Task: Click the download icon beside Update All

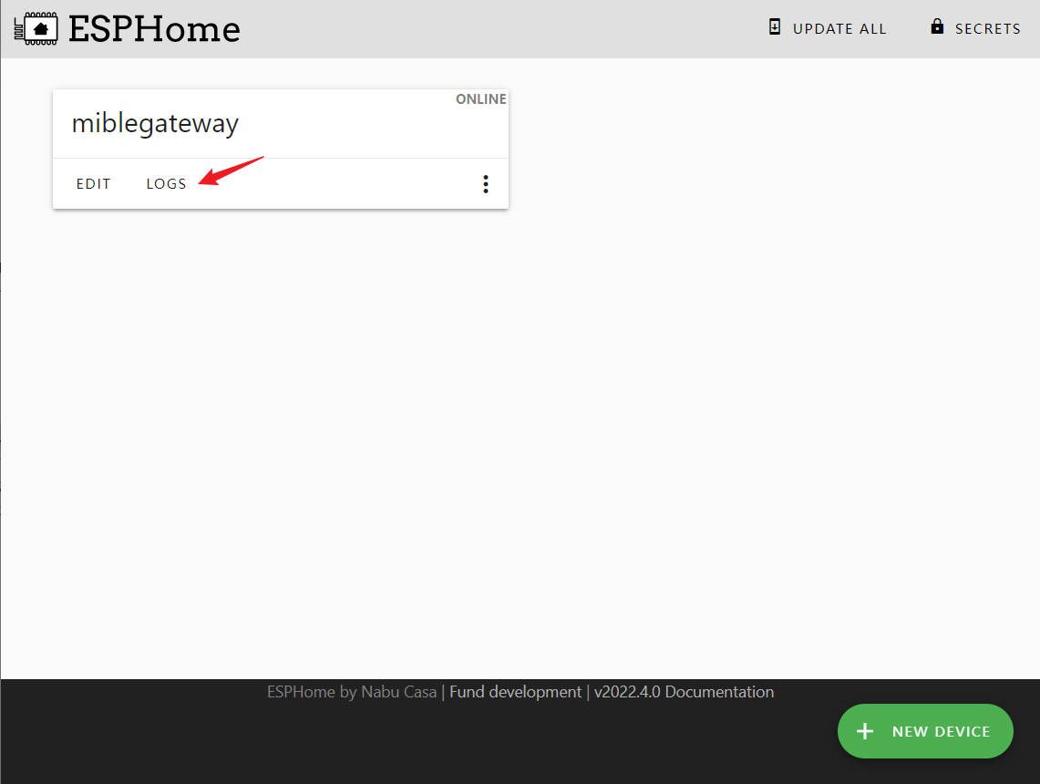Action: tap(774, 27)
